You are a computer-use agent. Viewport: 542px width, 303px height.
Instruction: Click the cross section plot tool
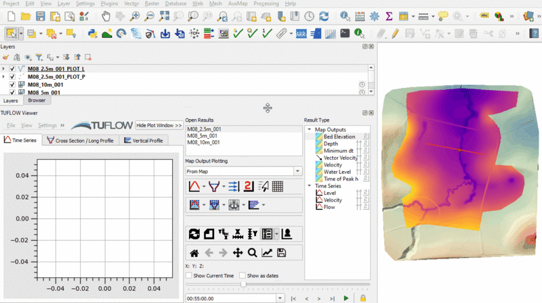(x=214, y=187)
